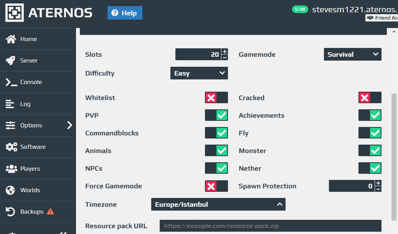Open the Backups menu item
The height and width of the screenshot is (234, 398).
31,212
